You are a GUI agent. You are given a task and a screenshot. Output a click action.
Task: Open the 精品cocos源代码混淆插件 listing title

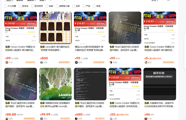point(90,48)
